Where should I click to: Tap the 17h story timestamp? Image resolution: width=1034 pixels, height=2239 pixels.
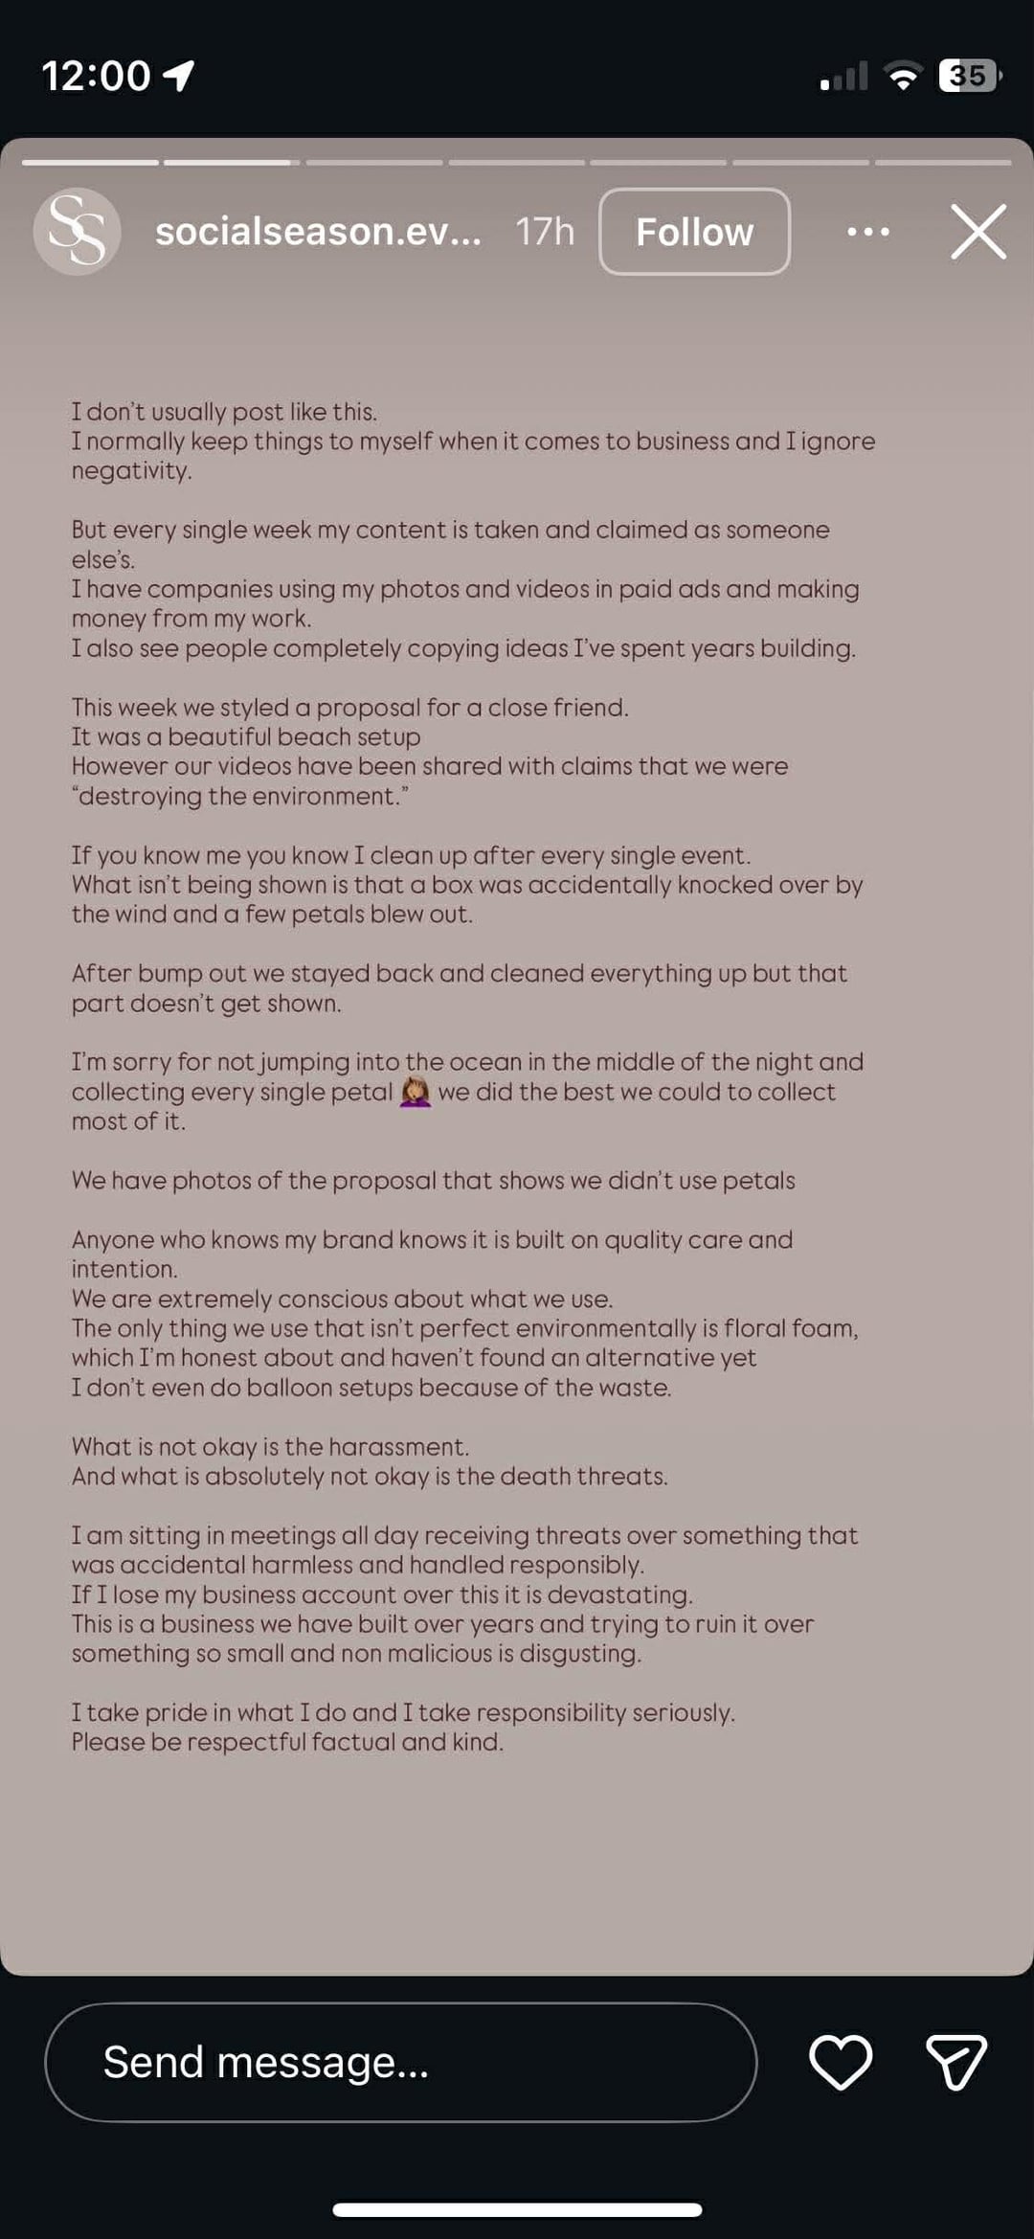click(545, 232)
